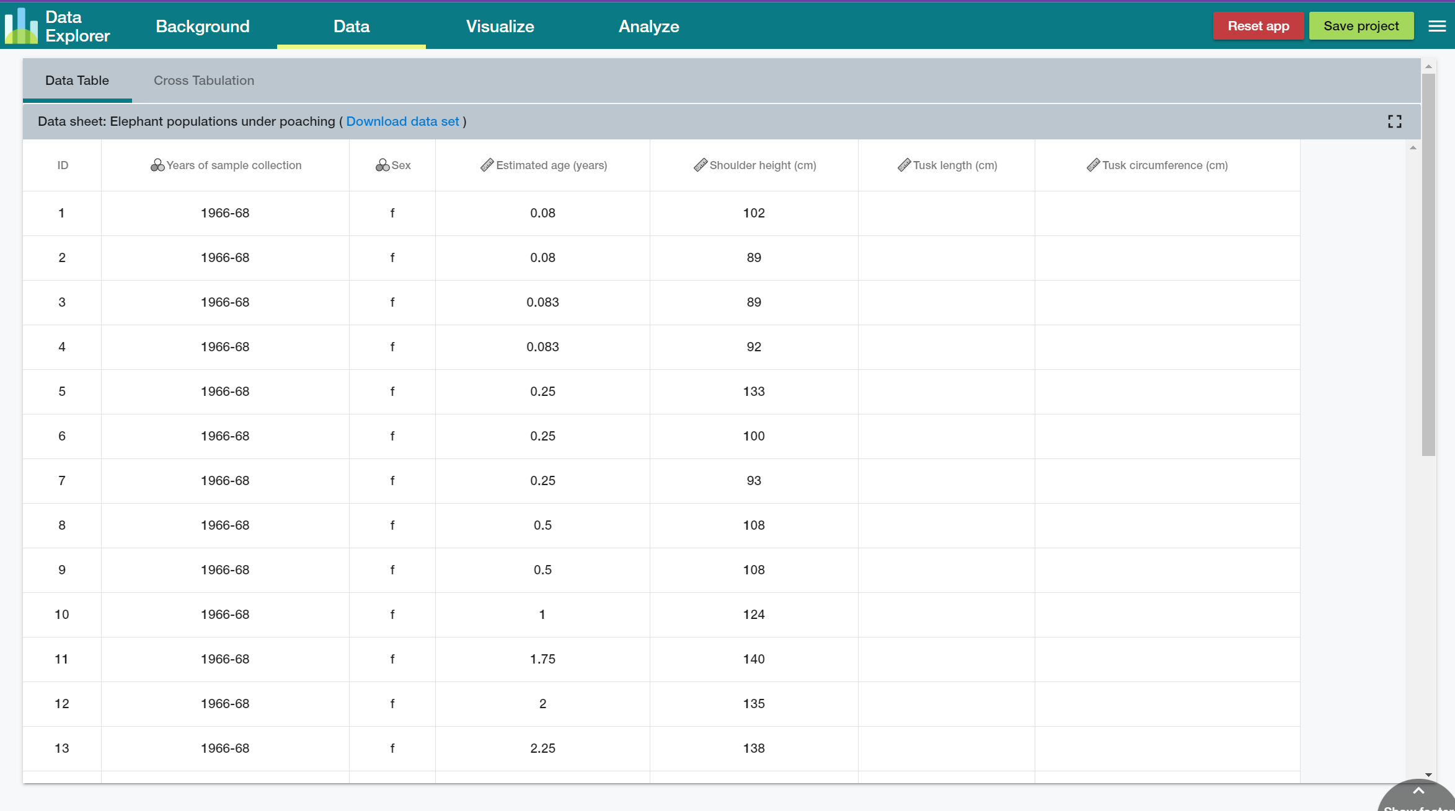1455x811 pixels.
Task: Click shoulder height value 135
Action: coord(754,704)
